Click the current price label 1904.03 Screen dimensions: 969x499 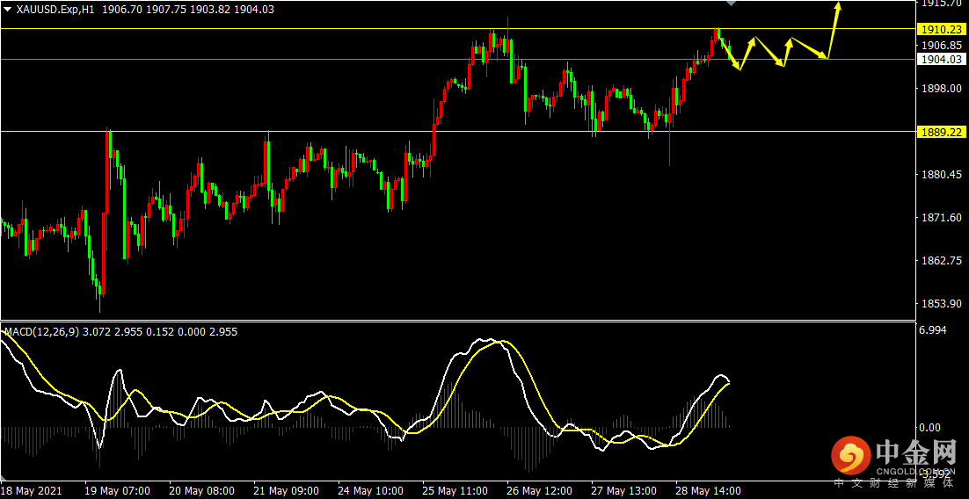941,59
